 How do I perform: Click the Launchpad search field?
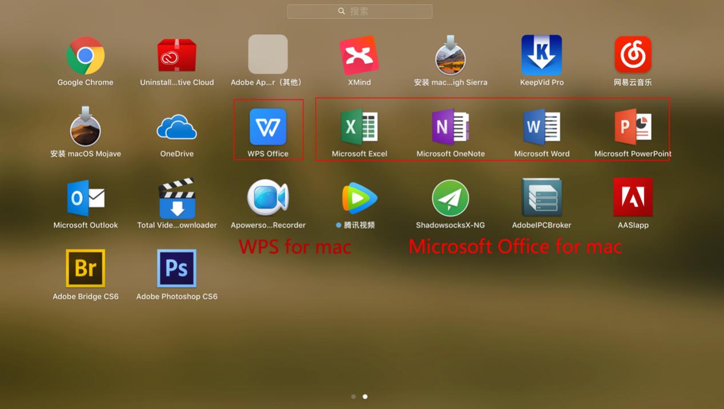pyautogui.click(x=359, y=11)
